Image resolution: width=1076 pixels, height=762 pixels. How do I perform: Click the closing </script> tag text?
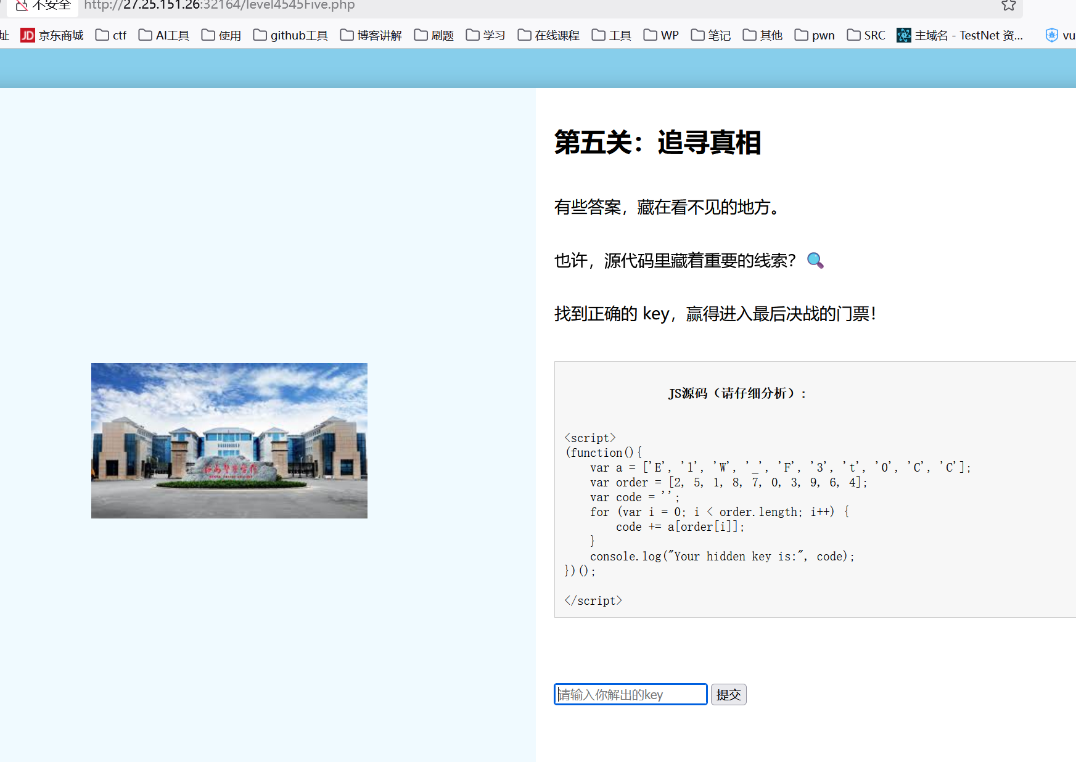tap(593, 600)
